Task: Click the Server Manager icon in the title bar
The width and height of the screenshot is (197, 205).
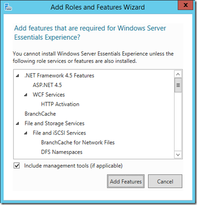Action: coord(8,7)
